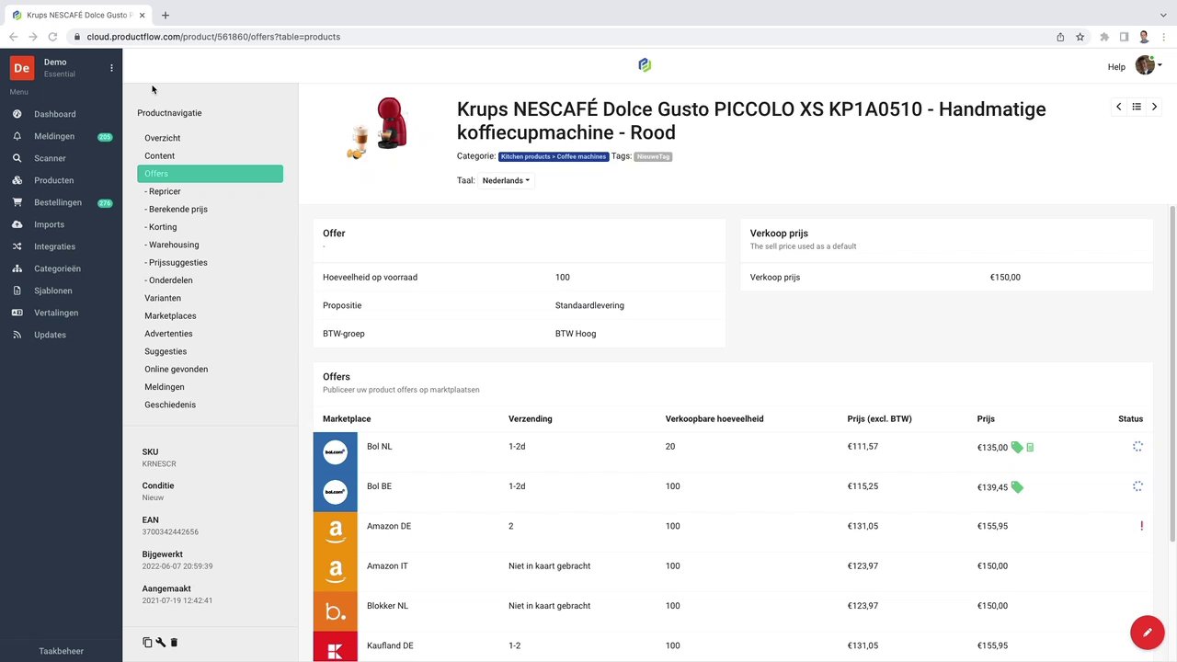Select the Offers navigation item
Screen dimensions: 1177x662
tap(210, 174)
